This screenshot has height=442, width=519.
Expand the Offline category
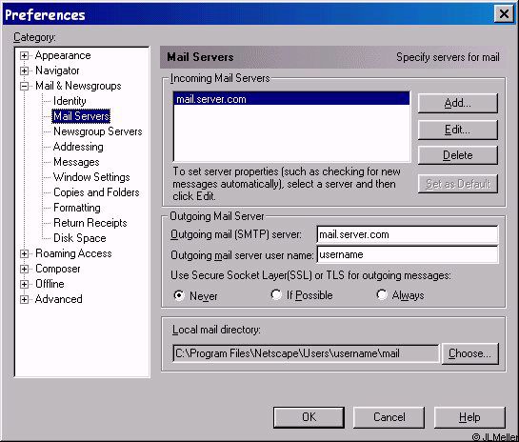click(x=24, y=284)
